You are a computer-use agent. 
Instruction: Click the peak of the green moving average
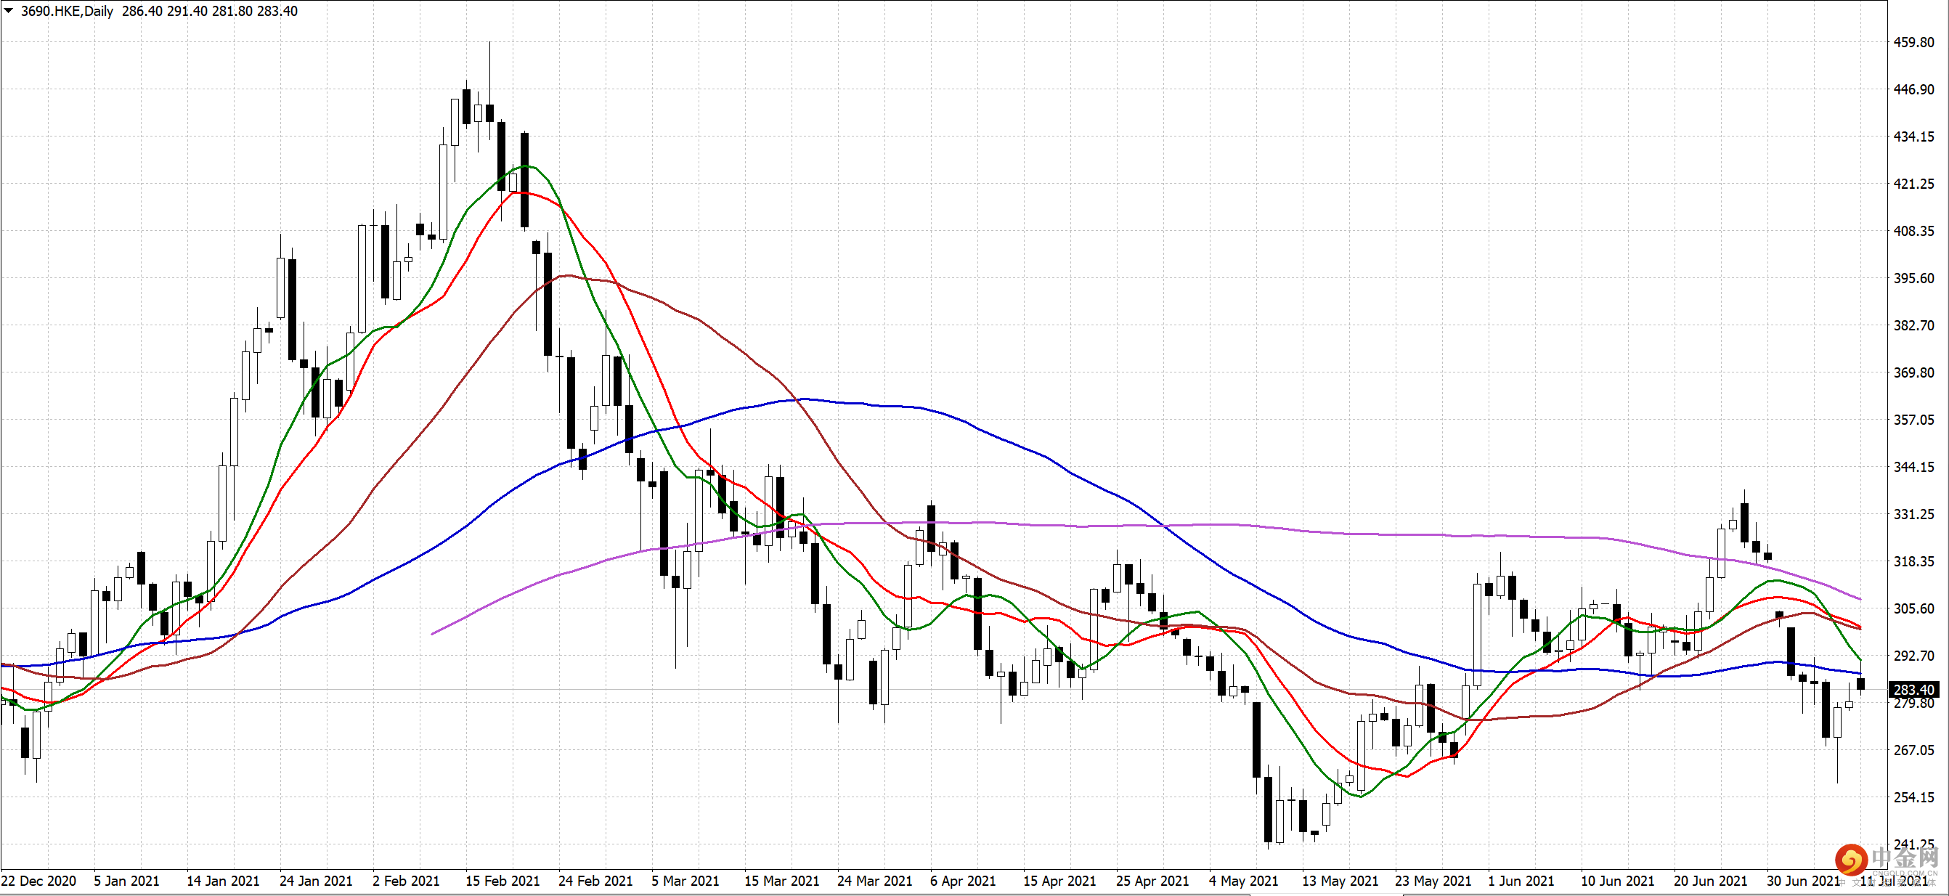[x=525, y=166]
